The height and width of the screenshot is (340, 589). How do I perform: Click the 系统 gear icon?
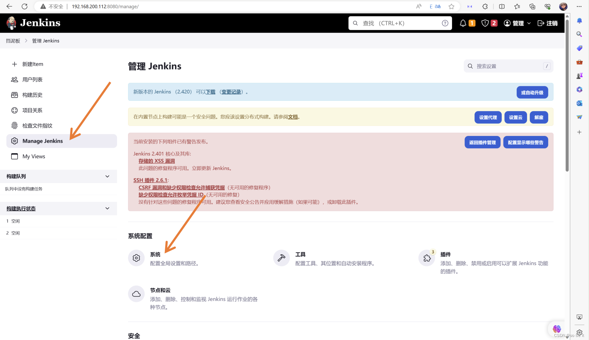click(136, 258)
